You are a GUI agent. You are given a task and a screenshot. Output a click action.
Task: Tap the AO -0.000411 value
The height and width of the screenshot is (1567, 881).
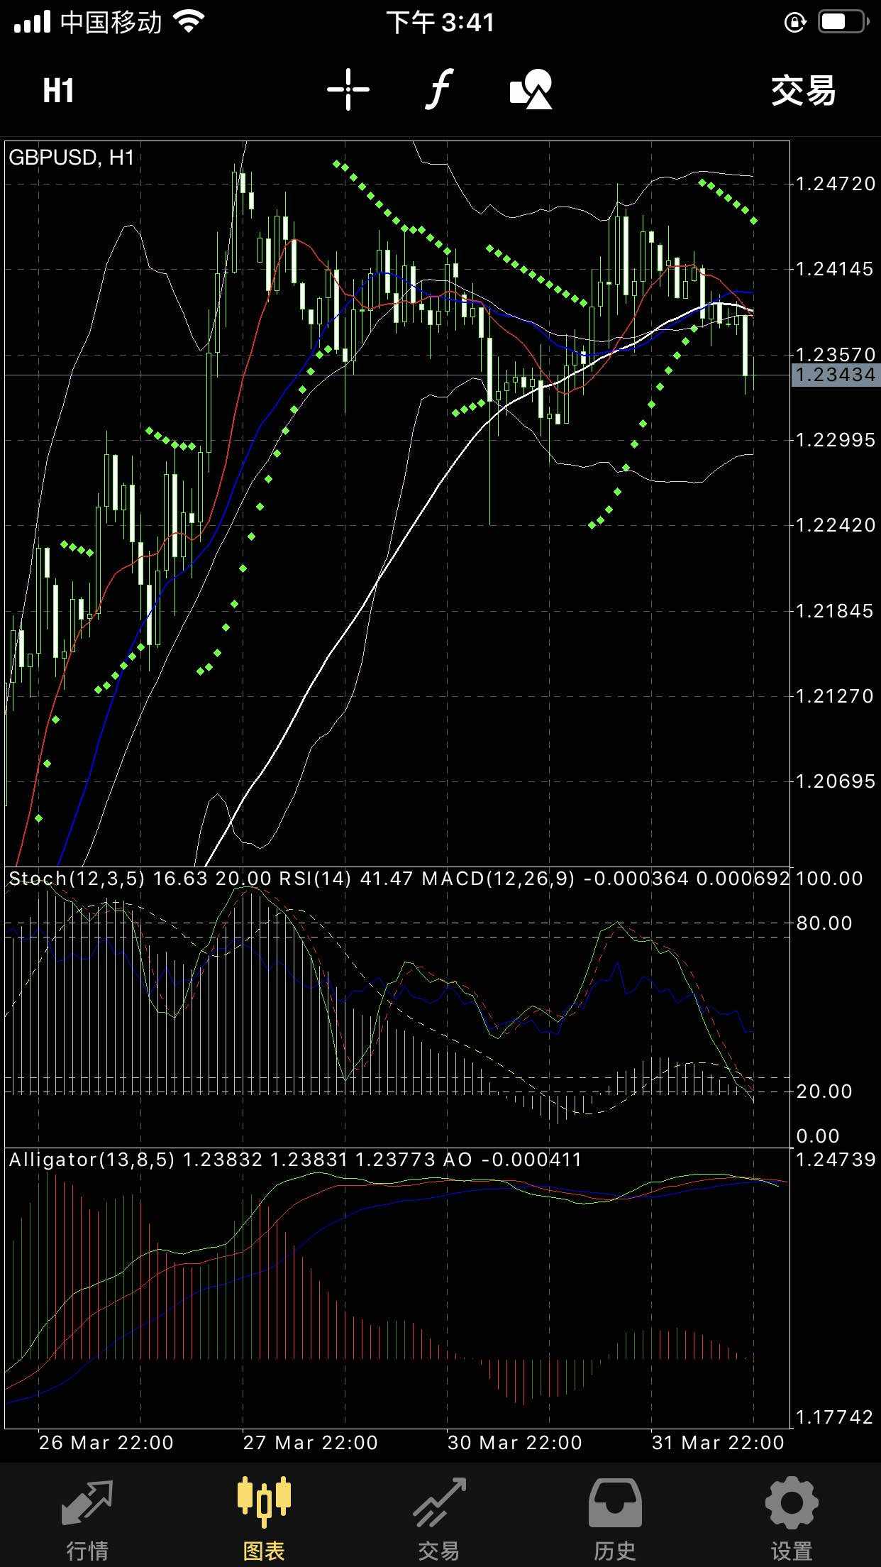[512, 1160]
